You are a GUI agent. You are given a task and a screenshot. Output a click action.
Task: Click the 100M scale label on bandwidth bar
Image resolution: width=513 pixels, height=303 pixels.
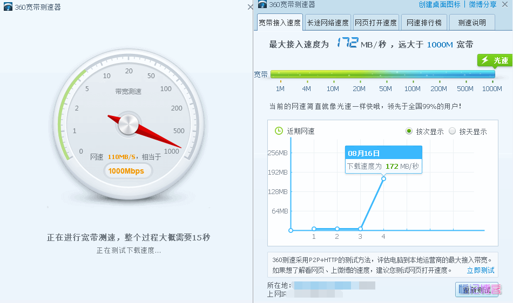(412, 89)
